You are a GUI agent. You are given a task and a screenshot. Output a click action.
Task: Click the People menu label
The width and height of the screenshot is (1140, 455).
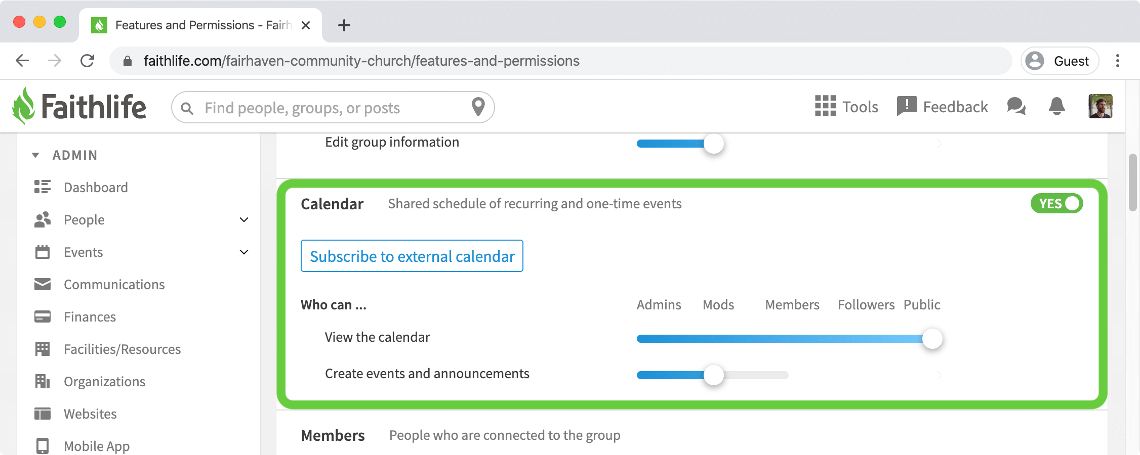84,219
